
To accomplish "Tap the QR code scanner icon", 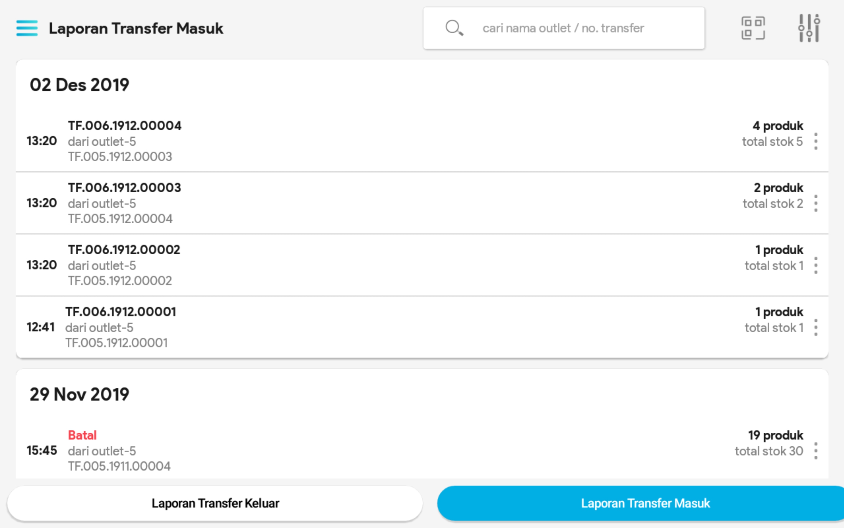I will [x=753, y=28].
